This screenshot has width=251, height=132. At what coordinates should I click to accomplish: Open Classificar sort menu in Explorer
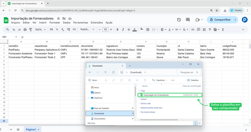pyautogui.click(x=159, y=80)
